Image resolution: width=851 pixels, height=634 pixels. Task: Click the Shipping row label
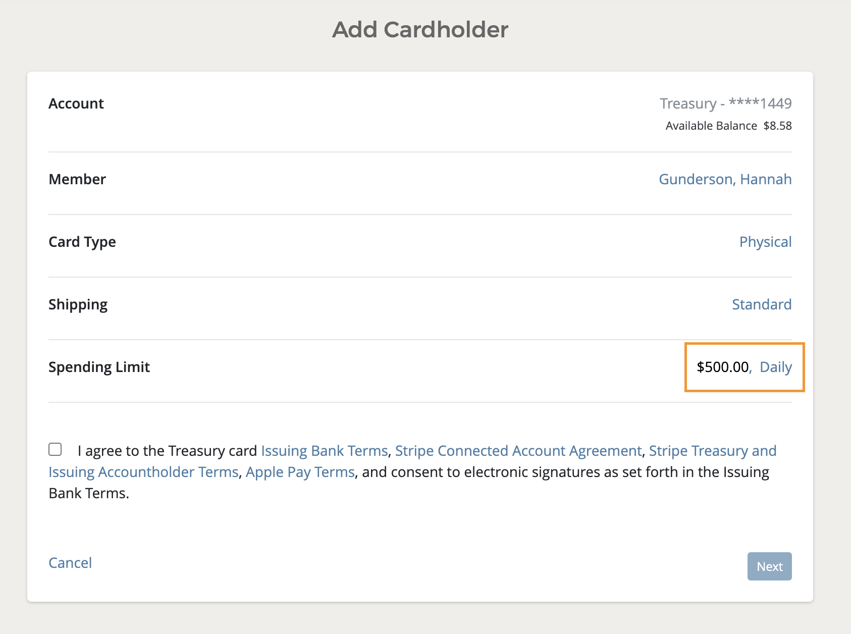[x=78, y=304]
